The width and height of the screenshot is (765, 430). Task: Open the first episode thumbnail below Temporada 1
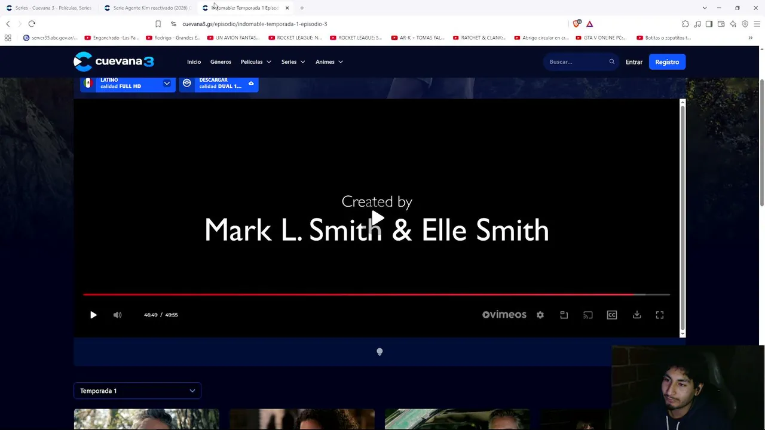pos(146,419)
